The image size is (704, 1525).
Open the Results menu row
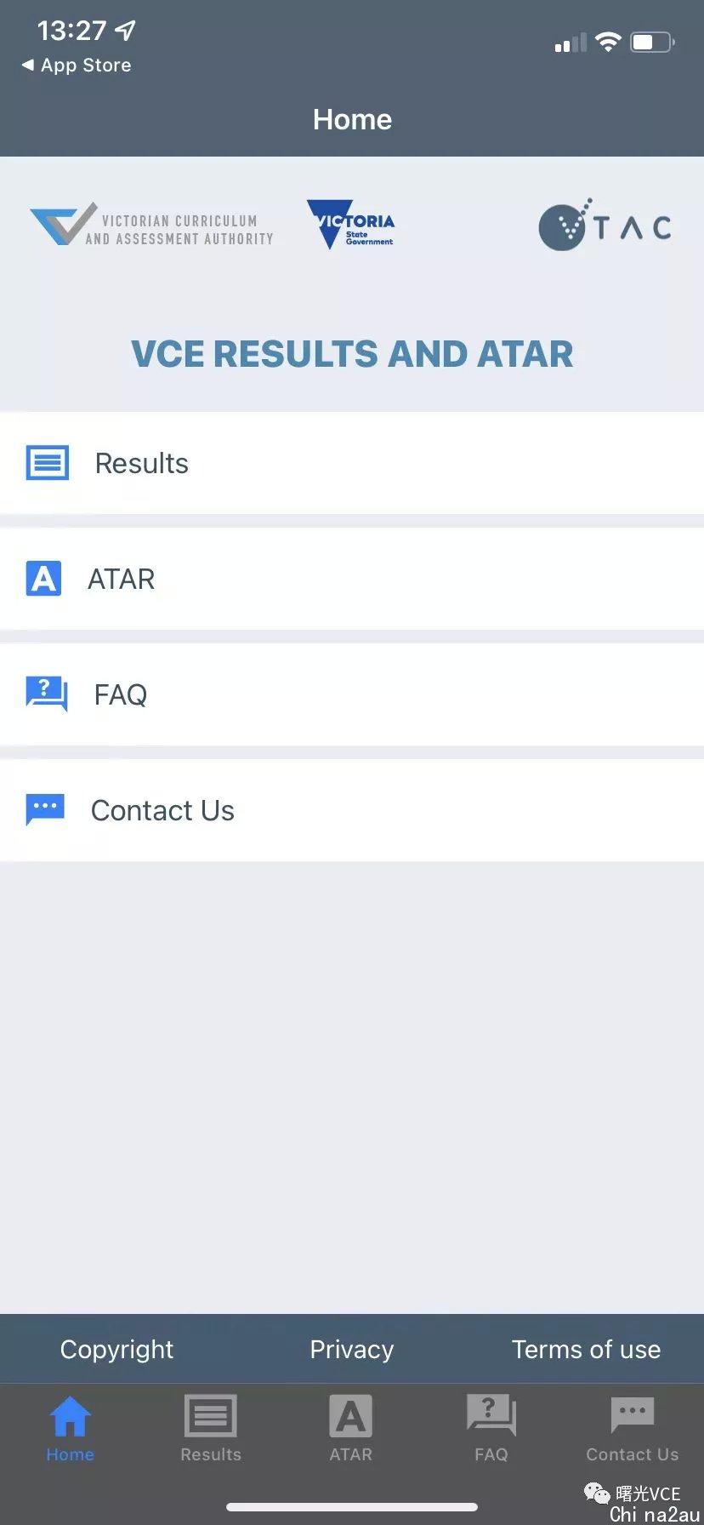click(x=352, y=463)
